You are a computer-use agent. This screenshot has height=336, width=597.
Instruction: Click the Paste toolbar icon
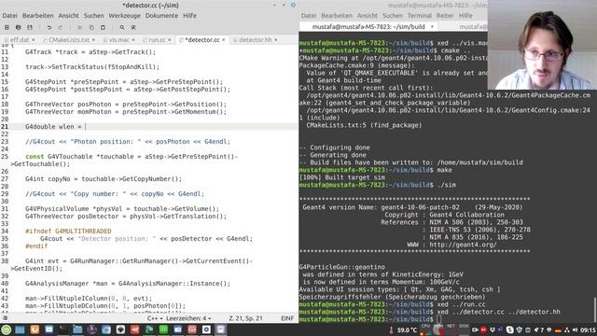coord(103,27)
